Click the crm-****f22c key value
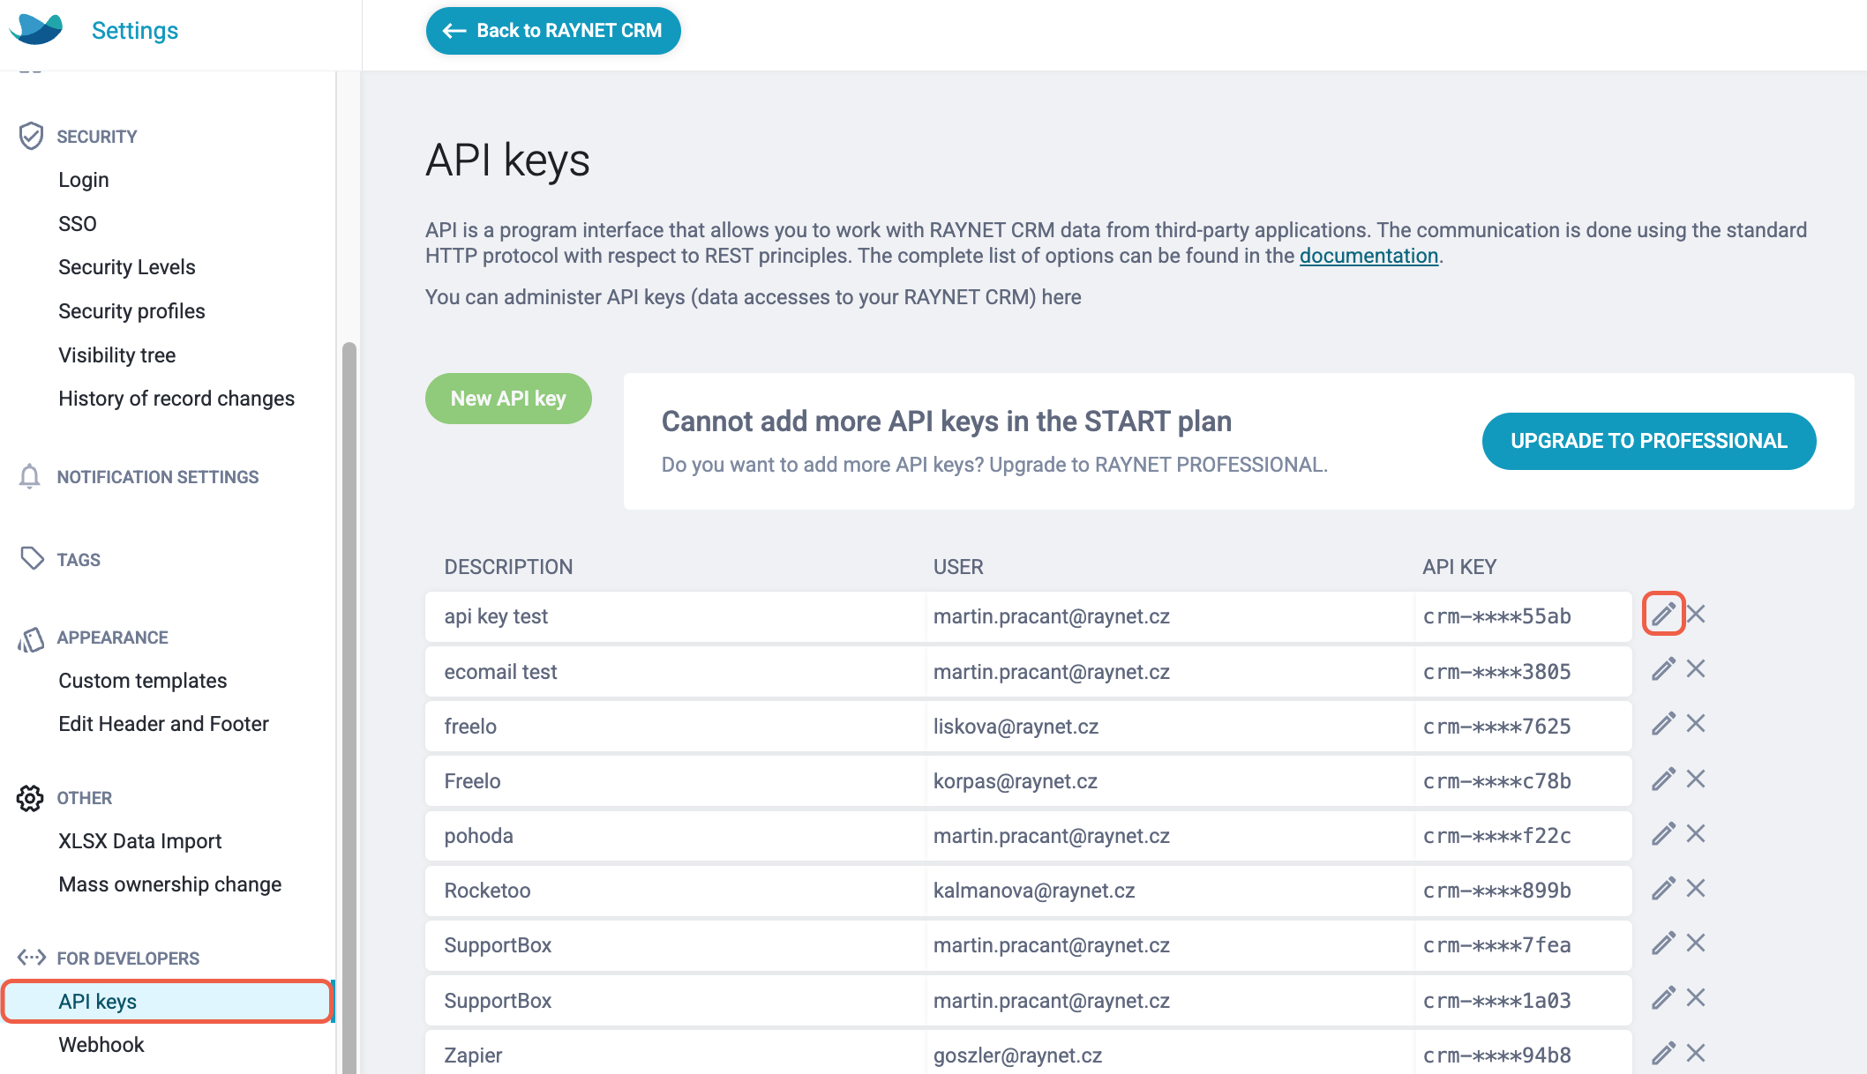The image size is (1867, 1074). pyautogui.click(x=1497, y=836)
